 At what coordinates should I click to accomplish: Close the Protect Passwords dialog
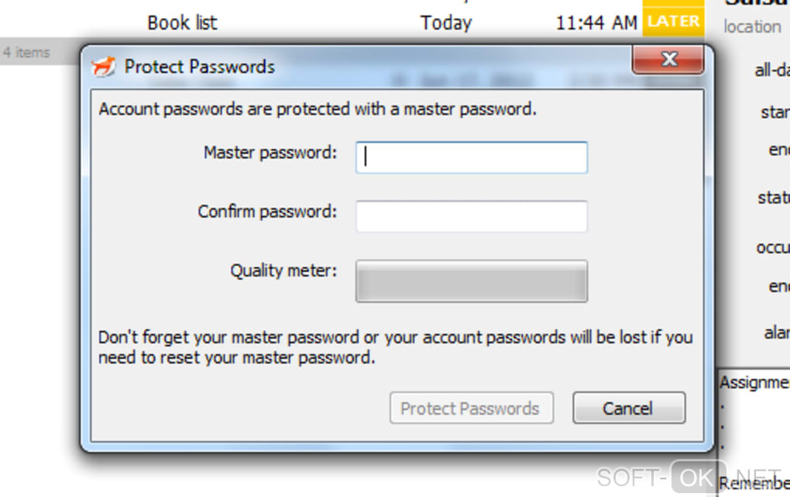point(668,60)
